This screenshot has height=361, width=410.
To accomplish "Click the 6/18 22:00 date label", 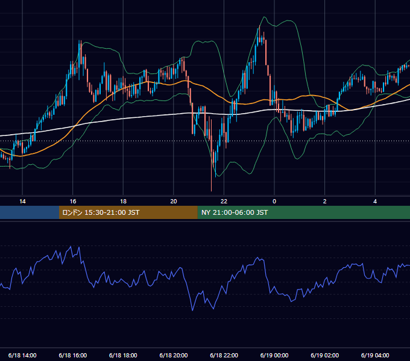I will [224, 355].
